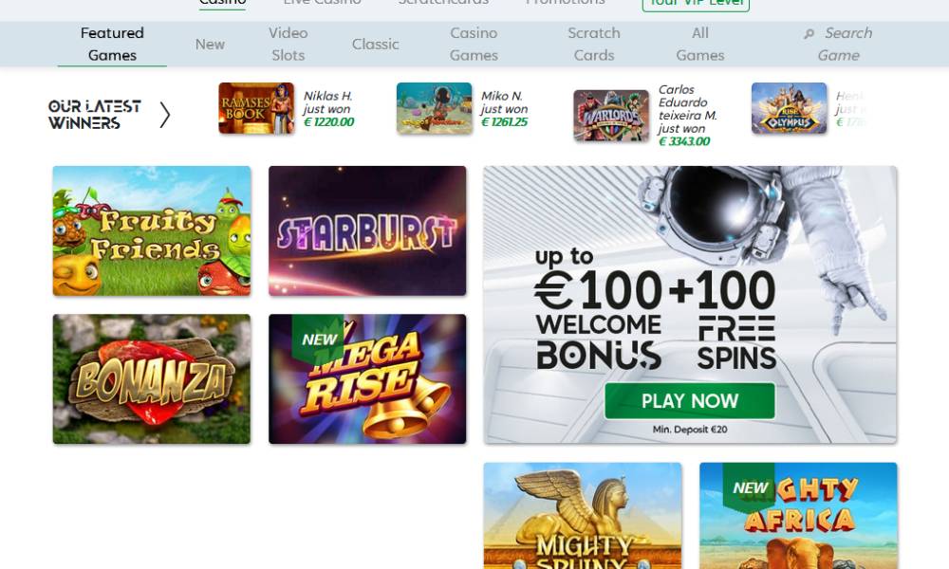Click the search magnifier icon
Viewport: 949px width, 569px height.
click(x=809, y=34)
